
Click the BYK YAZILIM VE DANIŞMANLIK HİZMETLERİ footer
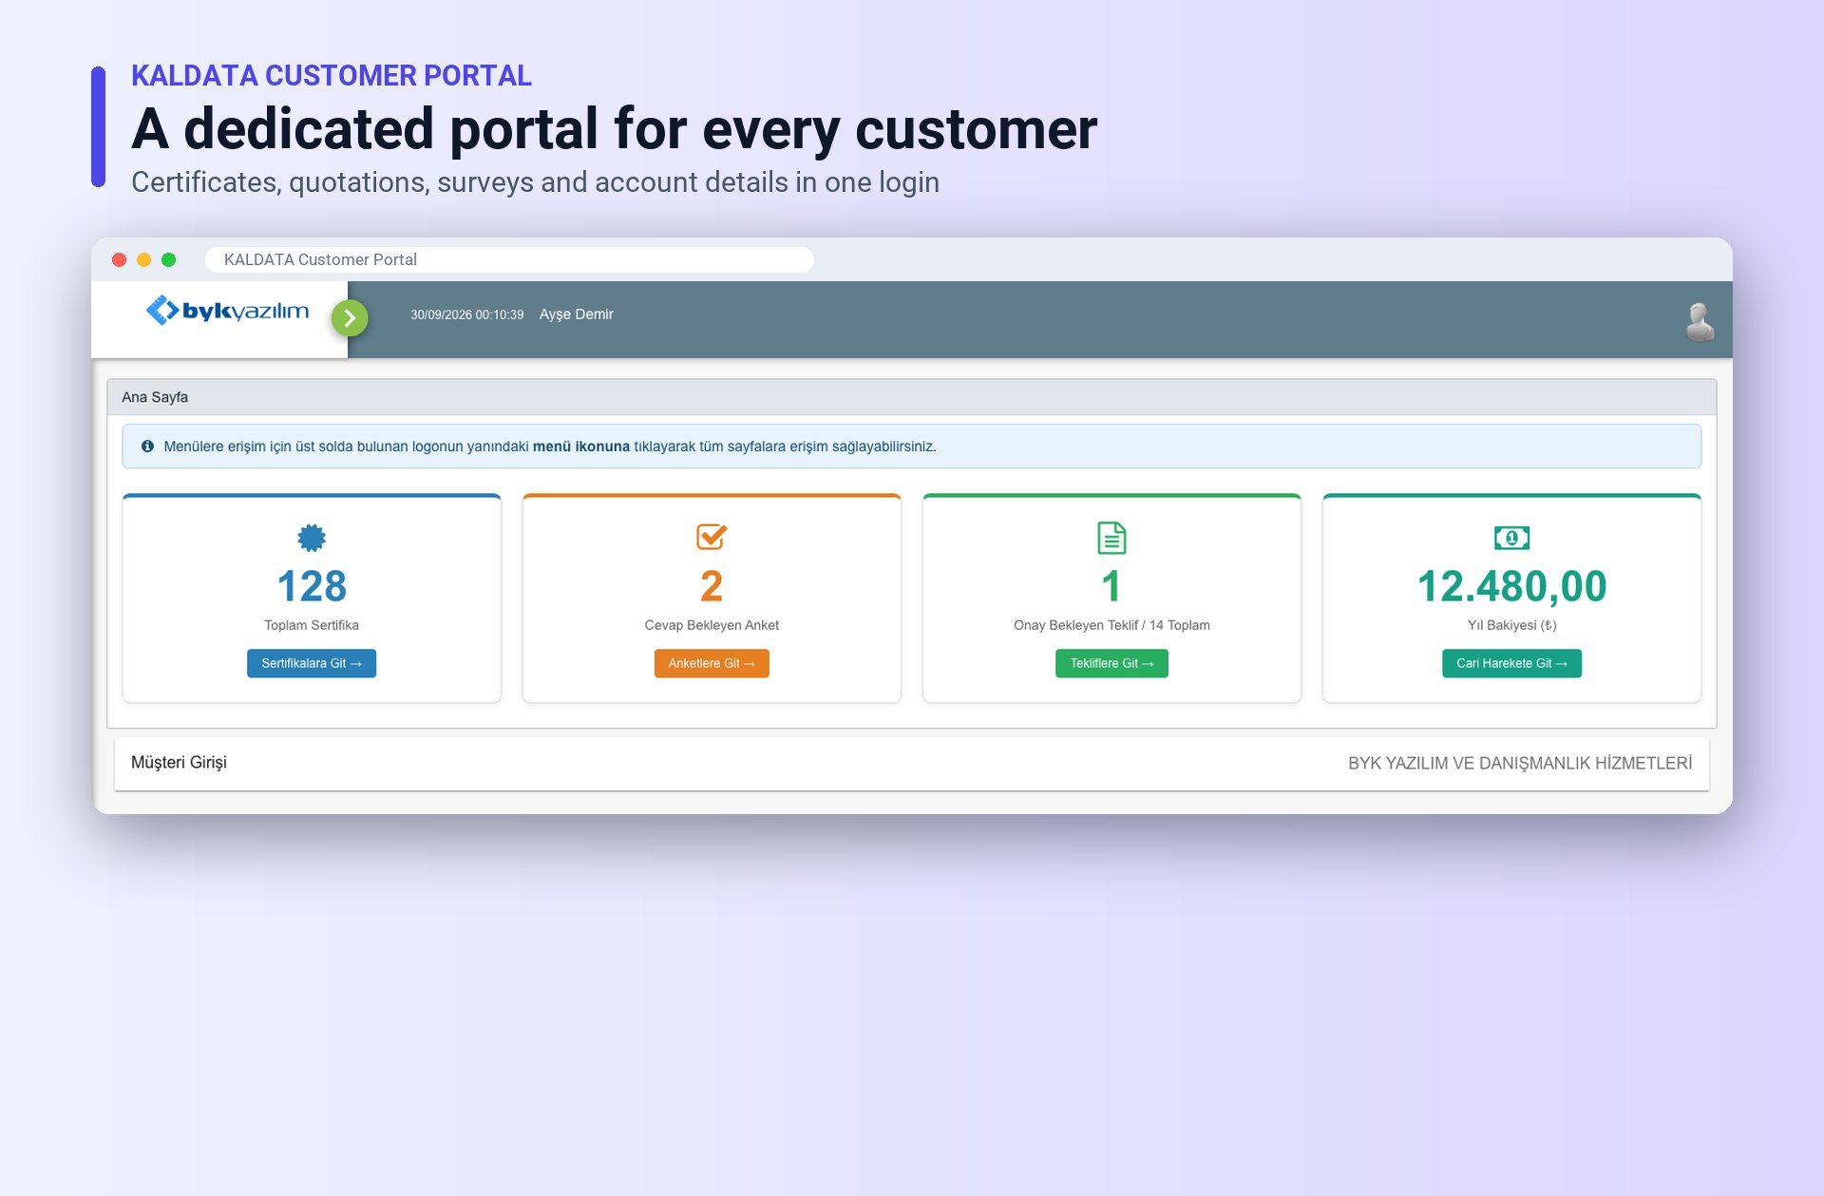click(1520, 763)
